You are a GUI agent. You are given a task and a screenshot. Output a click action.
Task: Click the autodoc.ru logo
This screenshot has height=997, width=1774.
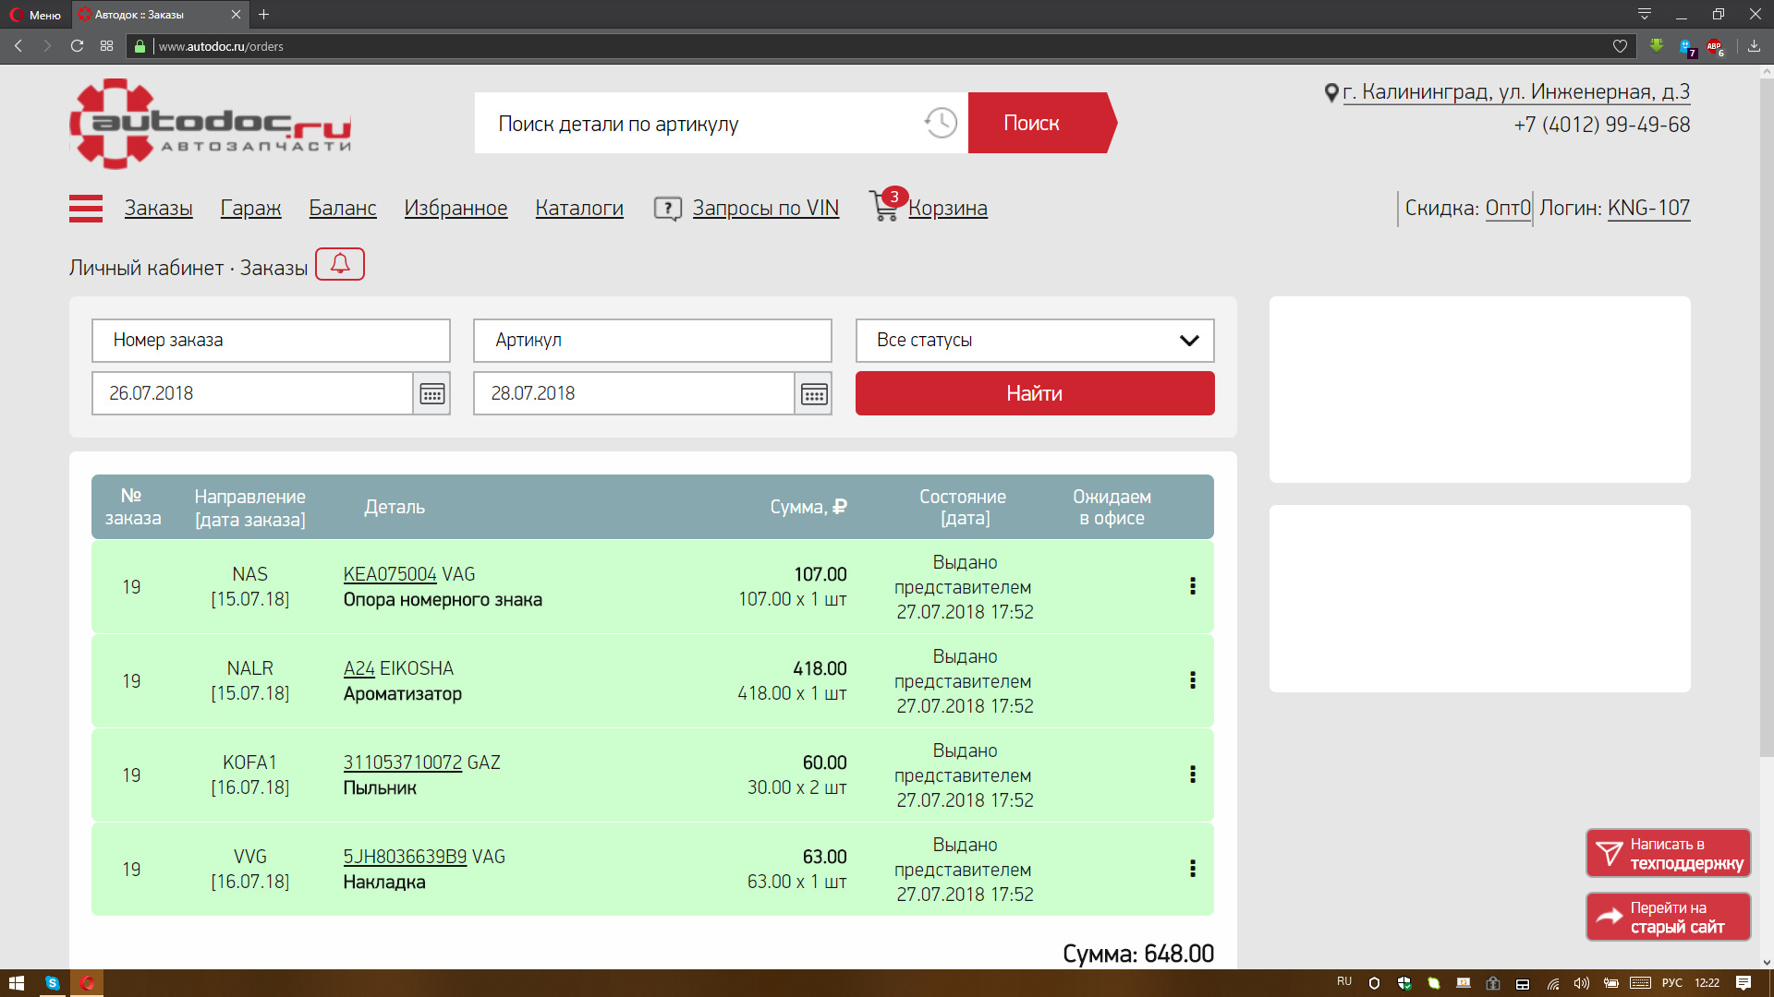[x=211, y=124]
